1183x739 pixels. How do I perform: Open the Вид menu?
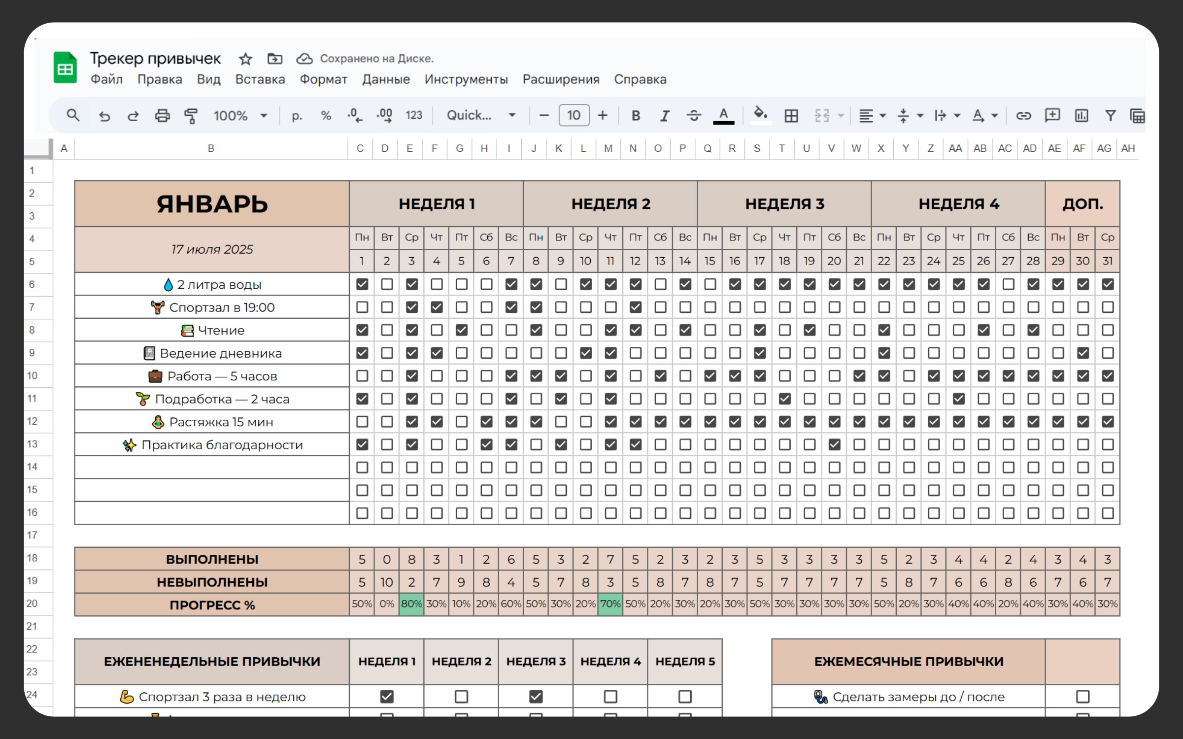coord(209,79)
